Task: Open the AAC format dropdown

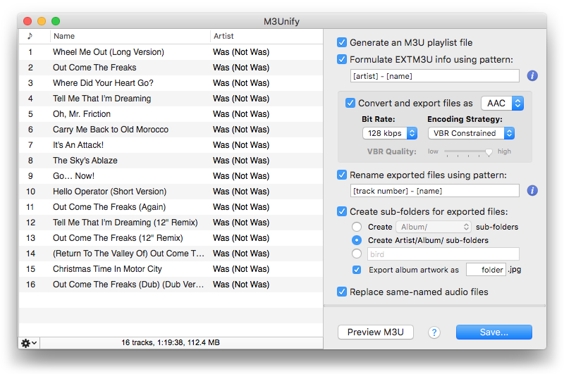Action: [502, 103]
